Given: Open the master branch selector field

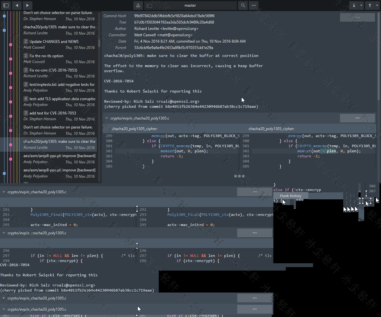Looking at the screenshot, I should [x=190, y=5].
